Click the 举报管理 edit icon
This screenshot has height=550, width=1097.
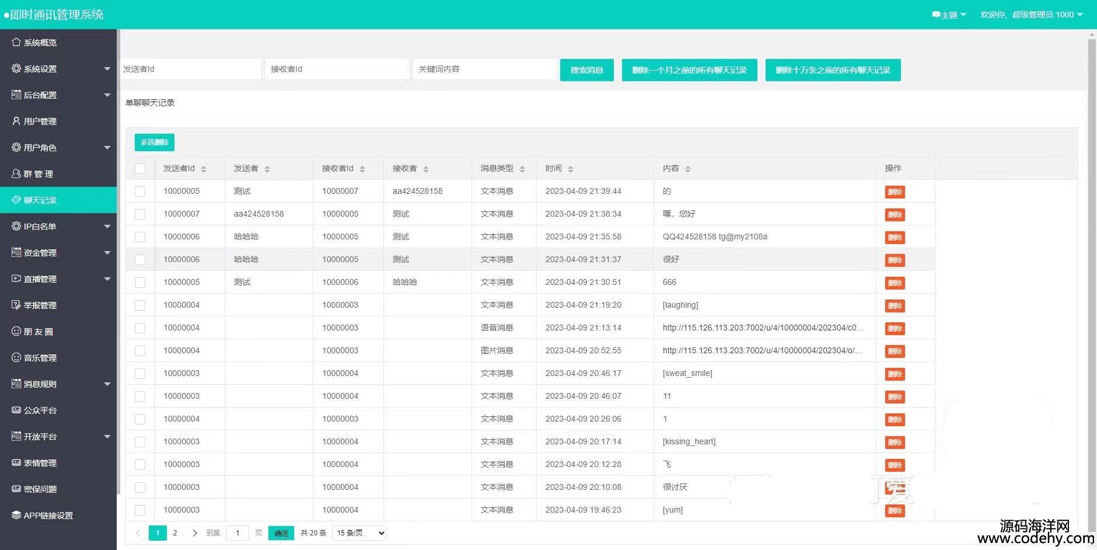tap(16, 305)
